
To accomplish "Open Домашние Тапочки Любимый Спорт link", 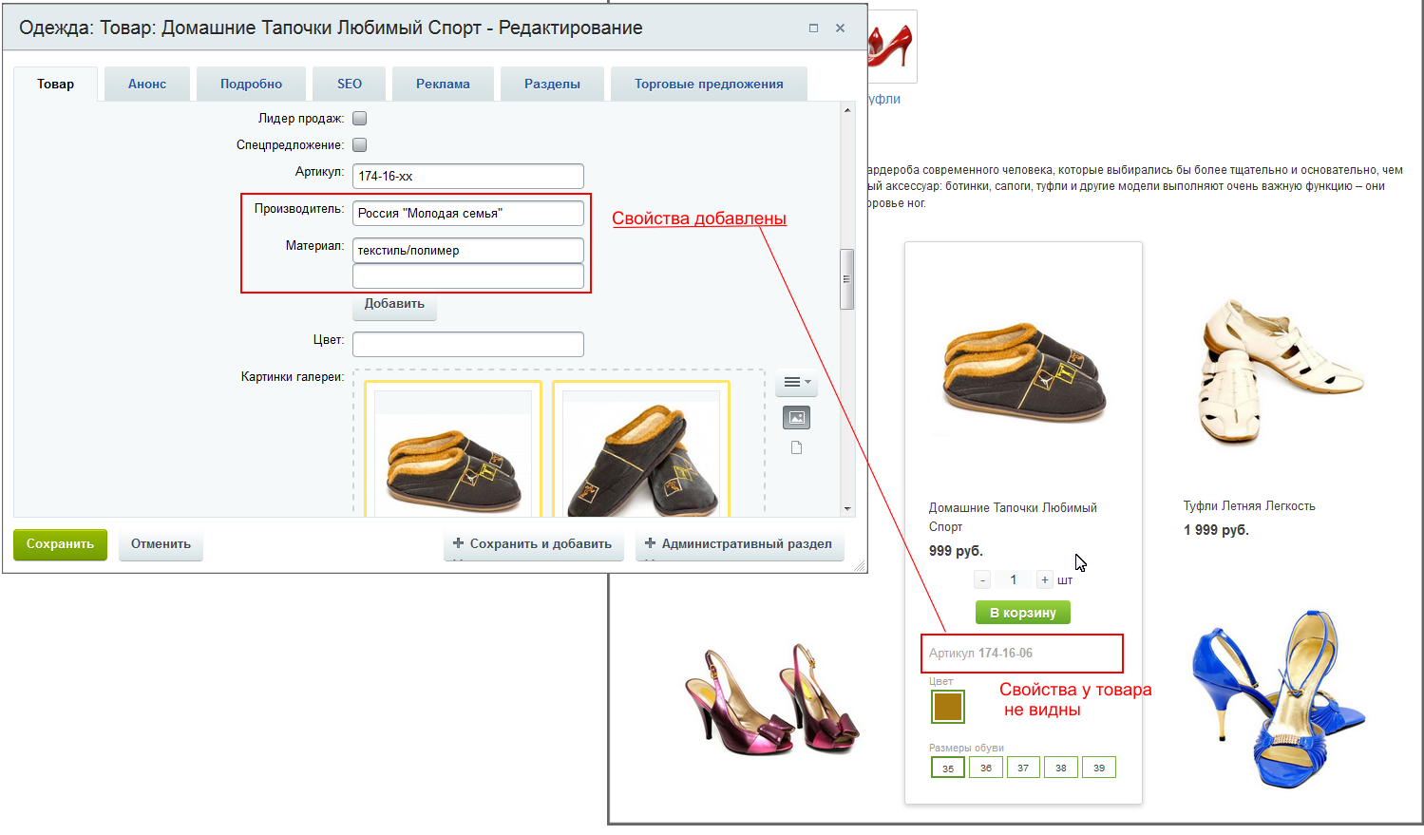I will [x=1013, y=517].
